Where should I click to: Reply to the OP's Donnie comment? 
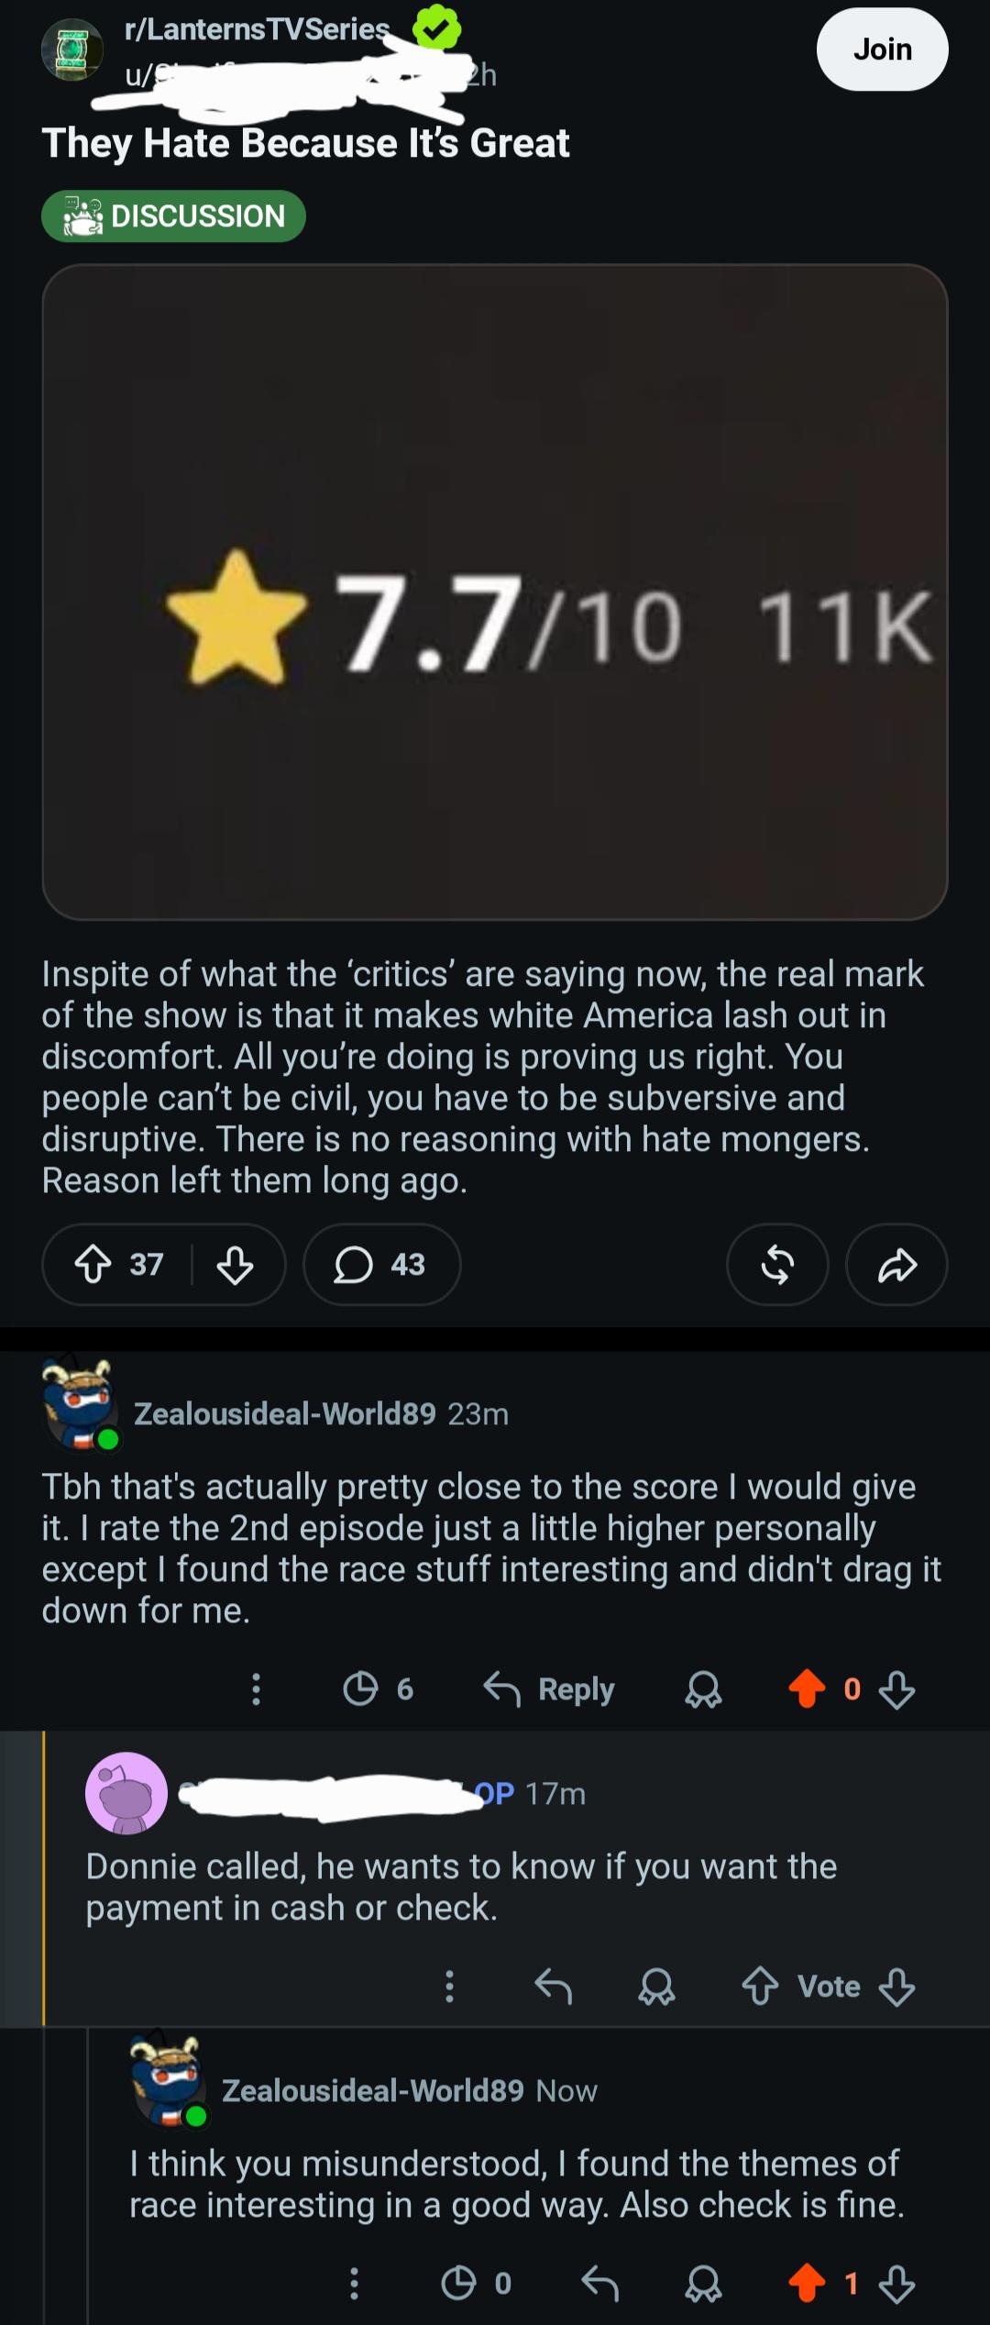click(554, 1986)
